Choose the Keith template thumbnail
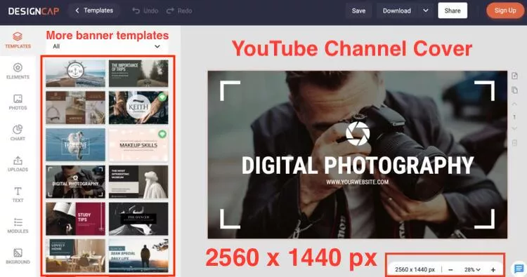 [138, 108]
